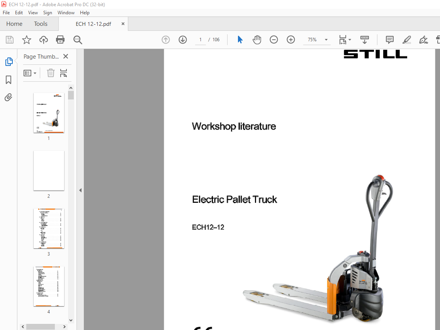Viewport: 440px width, 330px height.
Task: Open thumbnail options dropdown menu
Action: (x=30, y=73)
